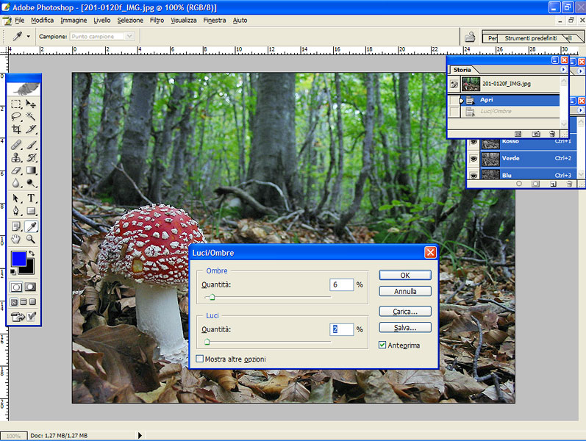Reset default foreground and background colors
This screenshot has height=441, width=586.
coord(13,272)
